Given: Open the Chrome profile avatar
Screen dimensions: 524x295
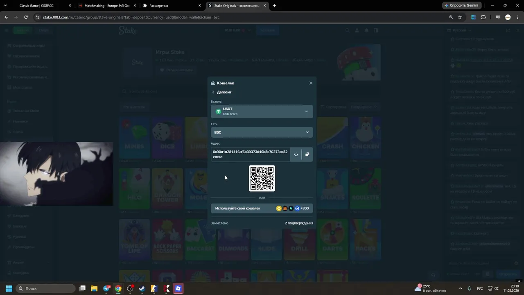Looking at the screenshot, I should pyautogui.click(x=508, y=17).
